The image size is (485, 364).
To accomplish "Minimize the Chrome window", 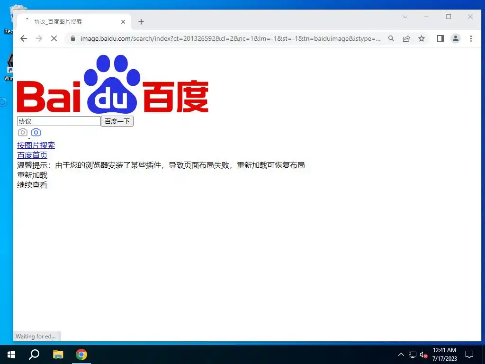I will tap(427, 17).
